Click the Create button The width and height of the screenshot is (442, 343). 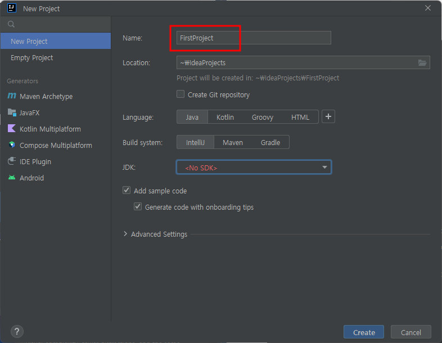364,332
